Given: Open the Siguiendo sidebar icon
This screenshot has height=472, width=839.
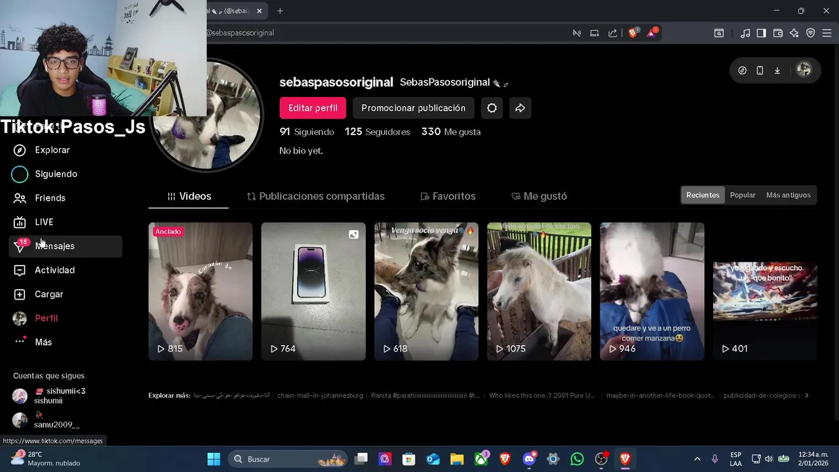Looking at the screenshot, I should pos(20,174).
